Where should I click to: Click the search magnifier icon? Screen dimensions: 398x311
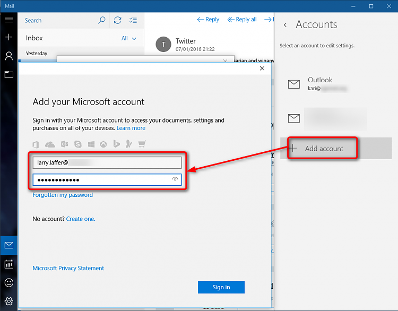101,20
